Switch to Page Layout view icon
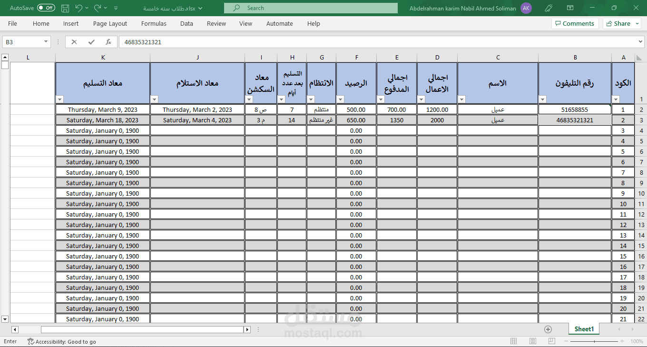 coord(533,341)
